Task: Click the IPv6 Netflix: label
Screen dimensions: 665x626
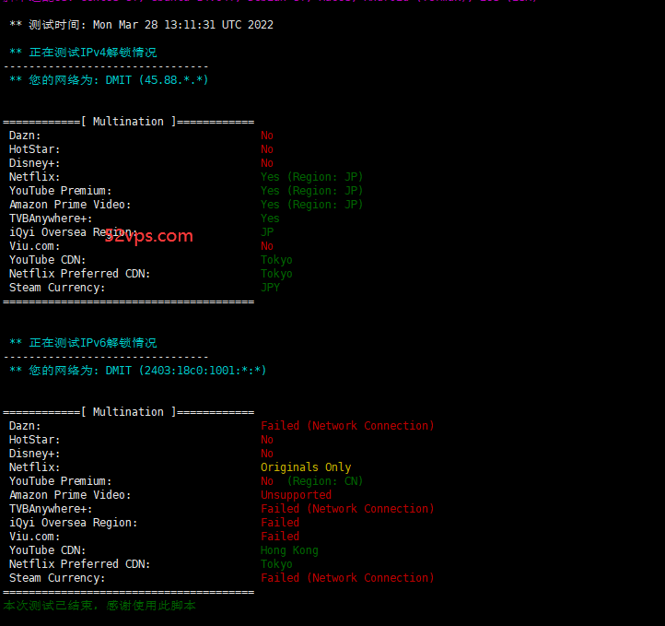Action: point(35,467)
